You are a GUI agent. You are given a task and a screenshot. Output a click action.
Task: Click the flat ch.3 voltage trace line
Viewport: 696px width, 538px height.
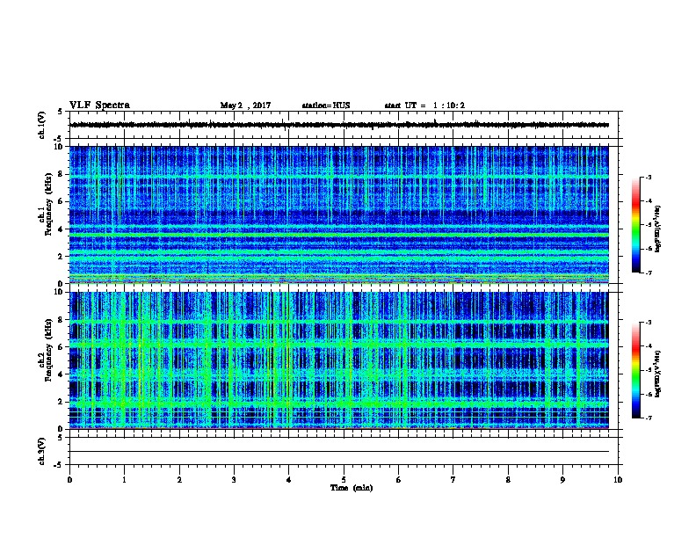pos(339,452)
